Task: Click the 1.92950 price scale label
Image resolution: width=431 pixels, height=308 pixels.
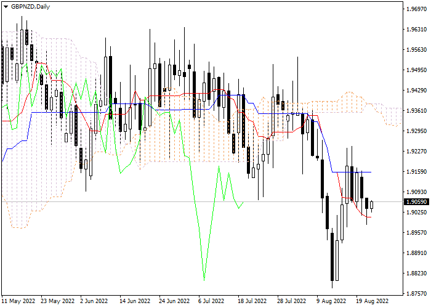Action: [416, 131]
